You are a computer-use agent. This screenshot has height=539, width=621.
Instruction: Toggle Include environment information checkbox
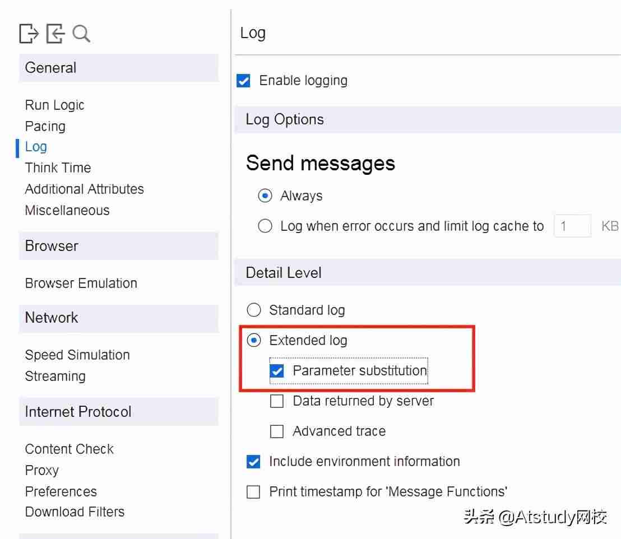pyautogui.click(x=253, y=462)
